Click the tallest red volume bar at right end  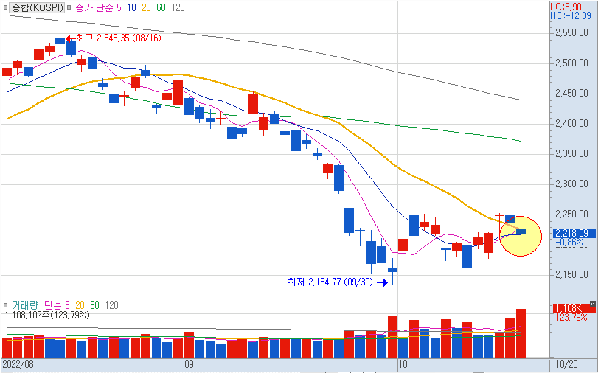coord(521,333)
